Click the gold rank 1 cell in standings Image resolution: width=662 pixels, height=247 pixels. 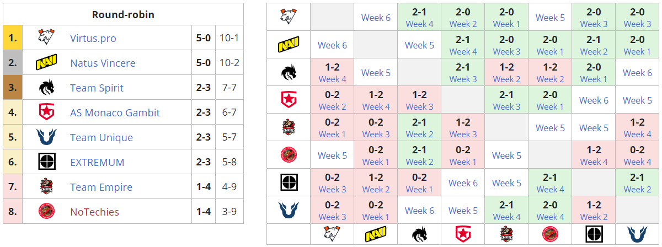[12, 39]
